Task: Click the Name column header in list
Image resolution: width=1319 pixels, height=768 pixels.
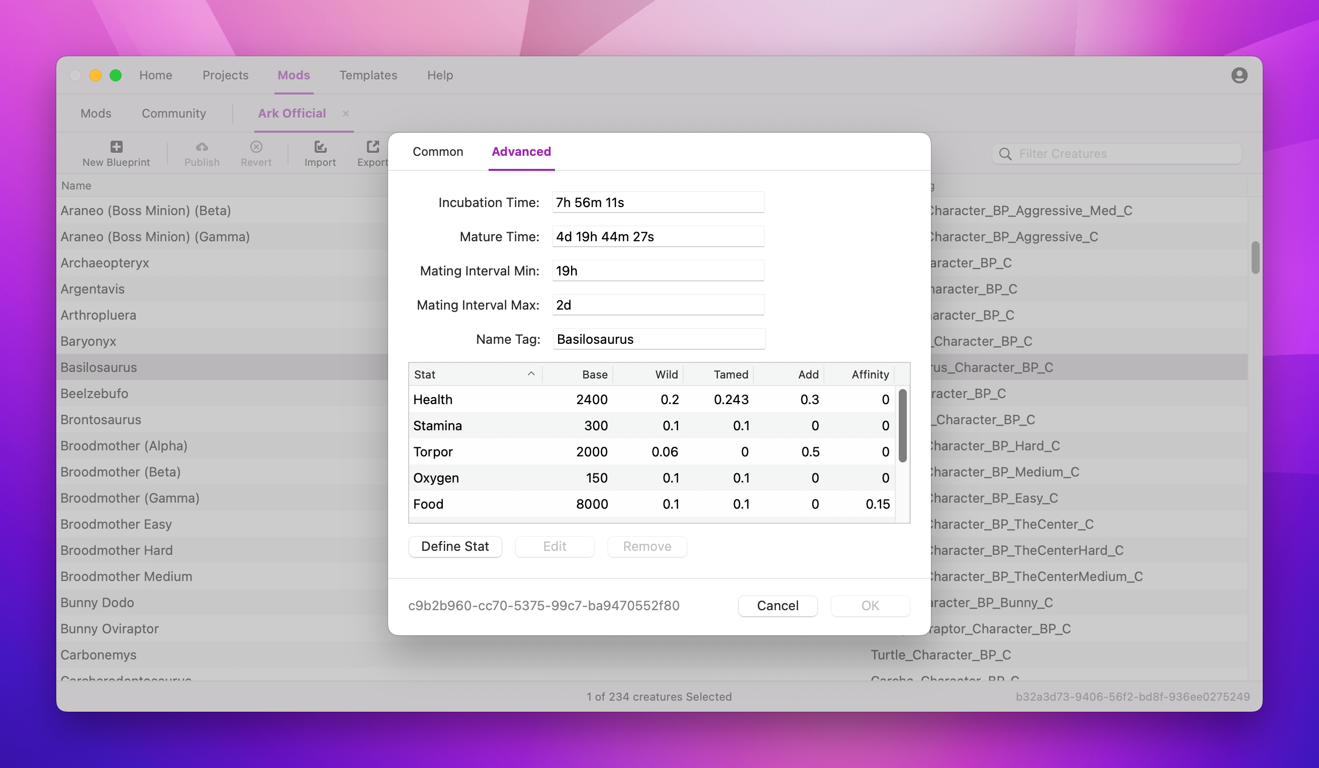Action: point(76,186)
